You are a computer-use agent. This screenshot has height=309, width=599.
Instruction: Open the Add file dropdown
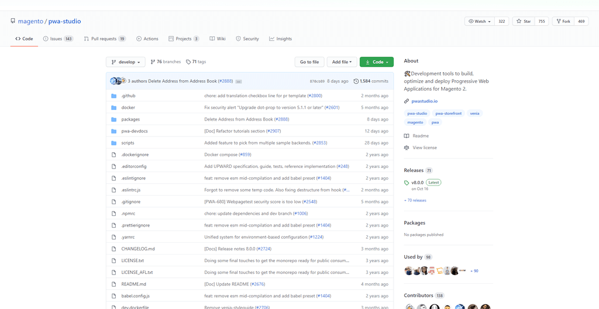(342, 62)
